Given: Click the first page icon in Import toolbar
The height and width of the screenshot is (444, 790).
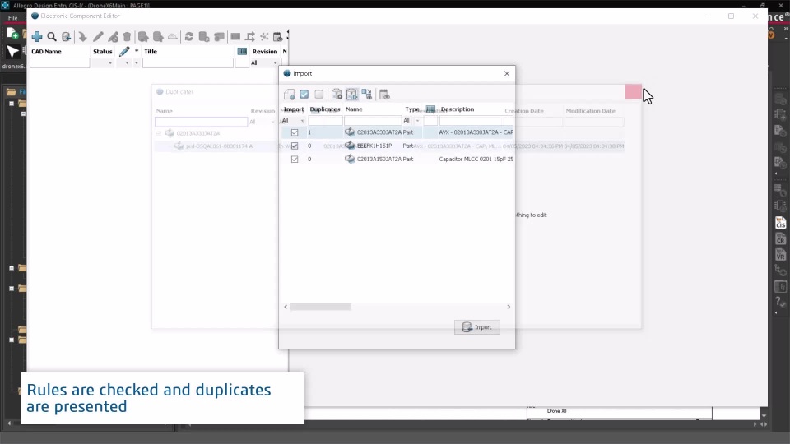Looking at the screenshot, I should (x=289, y=94).
